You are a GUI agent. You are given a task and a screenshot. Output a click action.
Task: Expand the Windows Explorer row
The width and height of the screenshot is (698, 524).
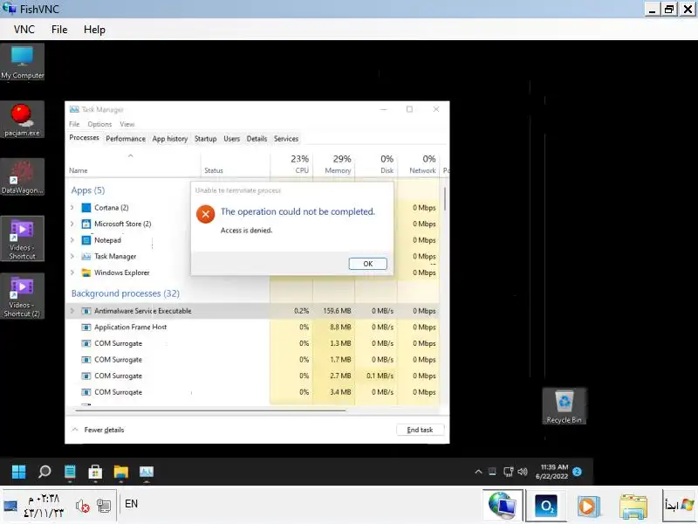click(x=72, y=272)
